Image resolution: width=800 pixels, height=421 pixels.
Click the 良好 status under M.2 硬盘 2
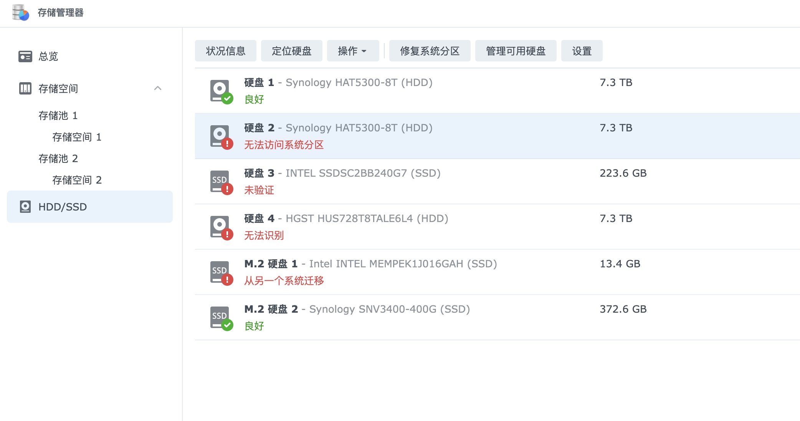click(x=254, y=326)
